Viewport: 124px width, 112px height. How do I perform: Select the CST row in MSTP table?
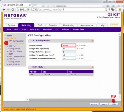pos(61,75)
